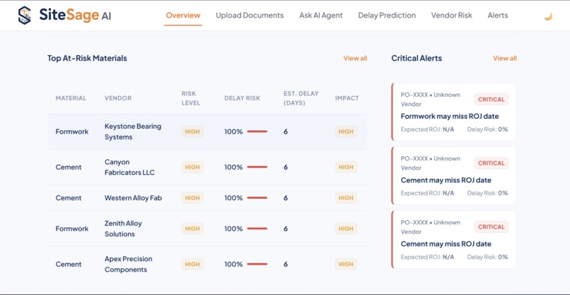The width and height of the screenshot is (570, 295).
Task: Open Ask AI Agent tab
Action: pos(321,16)
